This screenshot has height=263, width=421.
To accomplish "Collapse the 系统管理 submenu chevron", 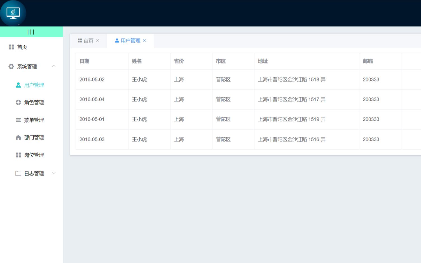I will click(x=54, y=66).
